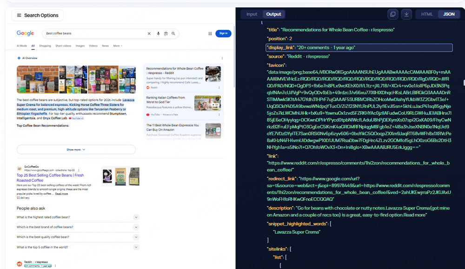Open options for YouTube source card
The image size is (465, 269).
pyautogui.click(x=219, y=115)
